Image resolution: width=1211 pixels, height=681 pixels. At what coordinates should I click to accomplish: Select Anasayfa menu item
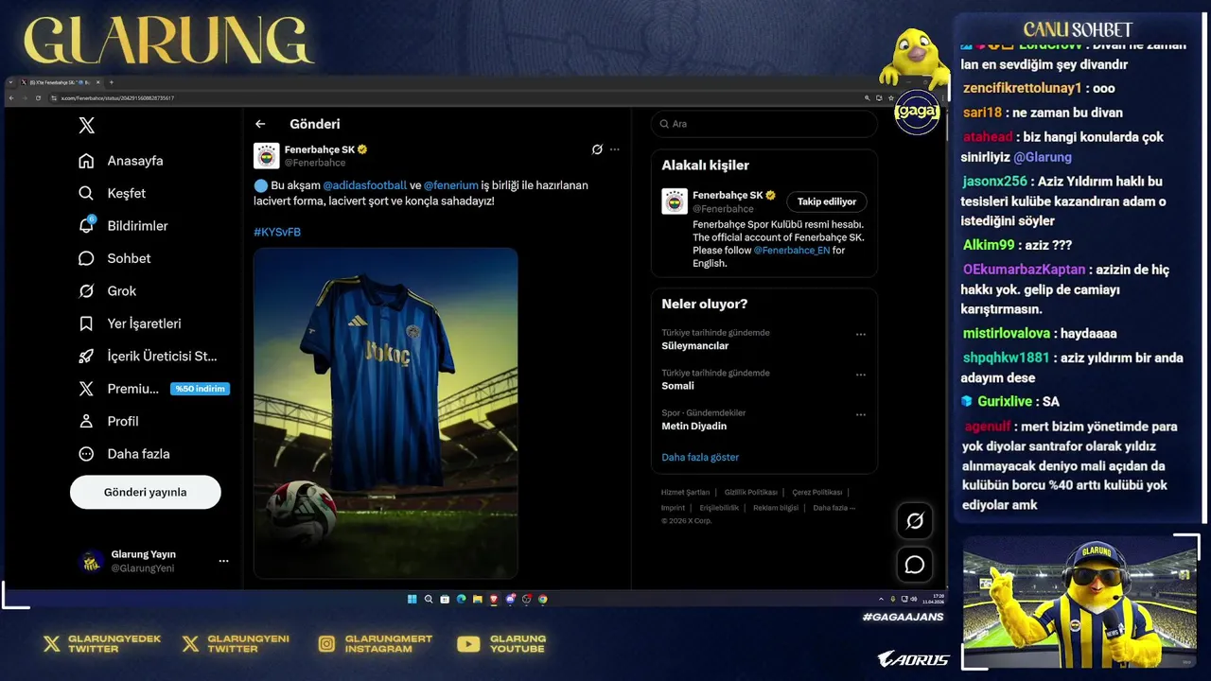click(135, 161)
